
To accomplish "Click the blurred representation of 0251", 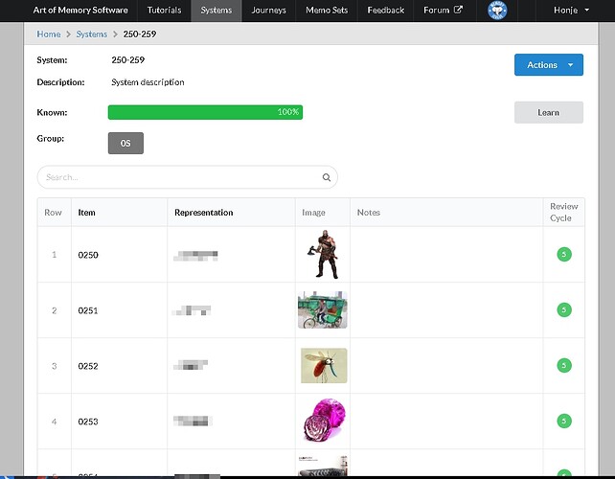I will point(192,310).
